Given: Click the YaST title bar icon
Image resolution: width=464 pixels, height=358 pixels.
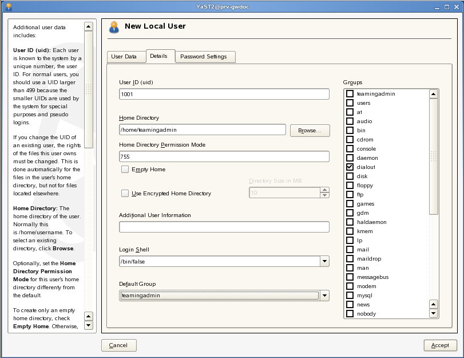Looking at the screenshot, I should 9,6.
